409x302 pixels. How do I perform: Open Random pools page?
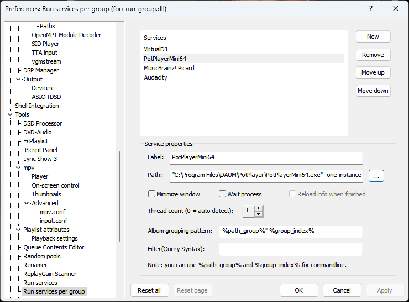pyautogui.click(x=42, y=256)
